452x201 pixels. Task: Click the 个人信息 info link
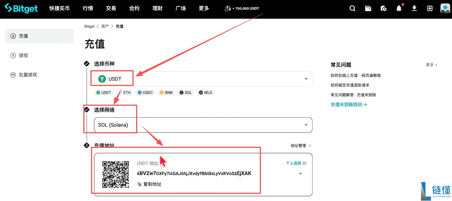click(x=296, y=163)
